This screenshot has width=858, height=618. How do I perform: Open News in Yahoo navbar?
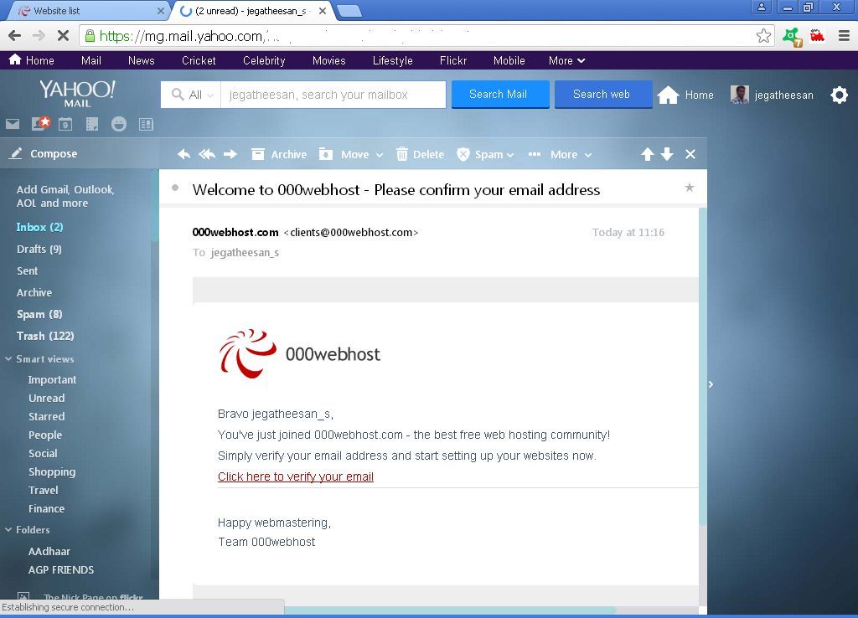(141, 60)
